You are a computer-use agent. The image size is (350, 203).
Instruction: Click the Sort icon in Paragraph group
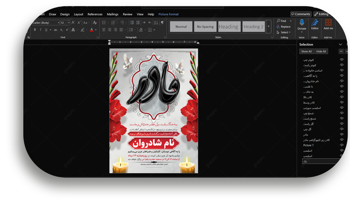pos(156,23)
